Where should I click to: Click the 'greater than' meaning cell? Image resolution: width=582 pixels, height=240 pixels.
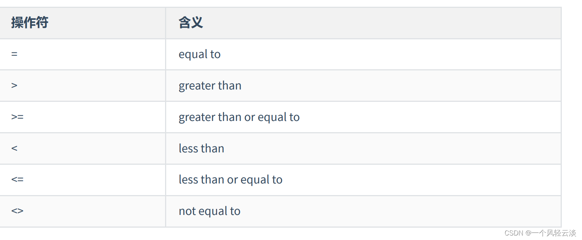pyautogui.click(x=363, y=86)
